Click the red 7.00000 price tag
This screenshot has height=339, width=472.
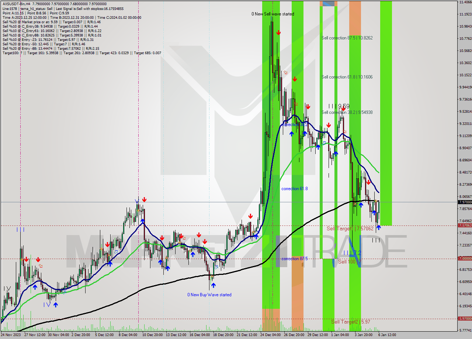click(x=465, y=259)
